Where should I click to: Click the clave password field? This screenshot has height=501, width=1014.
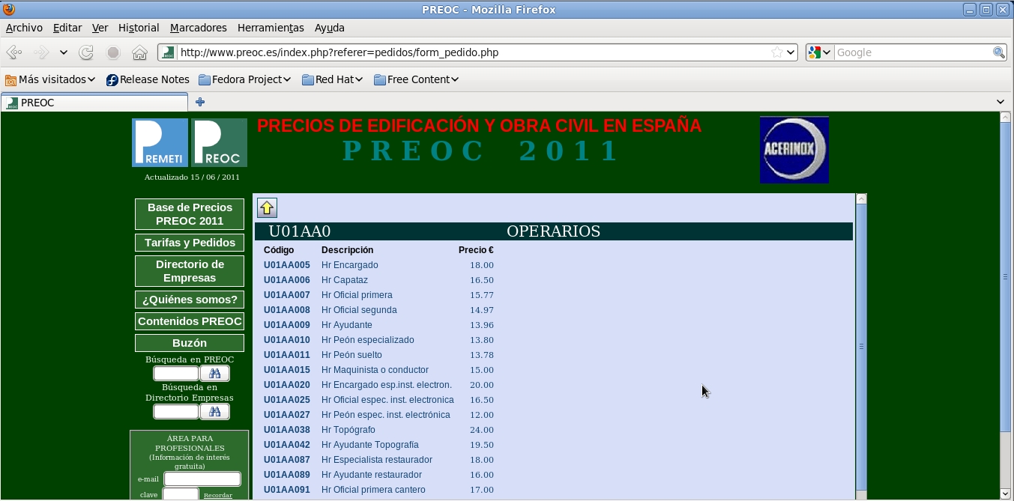click(x=181, y=494)
